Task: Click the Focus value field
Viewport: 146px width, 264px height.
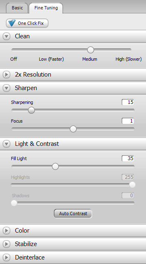Action: tap(128, 121)
